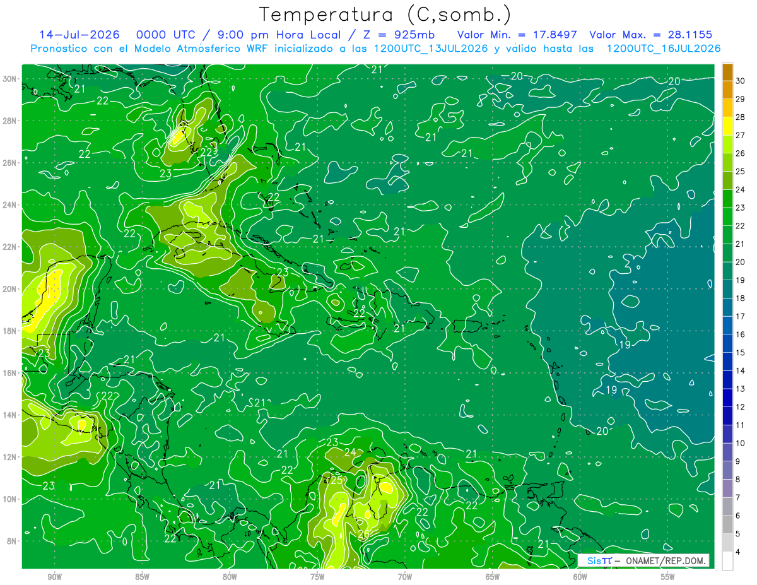Click the '70W' longitude axis label
The height and width of the screenshot is (585, 757).
pos(405,577)
